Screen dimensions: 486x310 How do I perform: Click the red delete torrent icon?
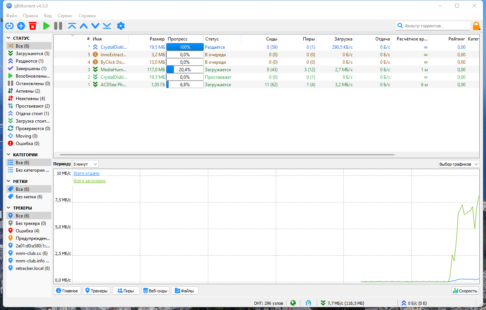coord(33,26)
